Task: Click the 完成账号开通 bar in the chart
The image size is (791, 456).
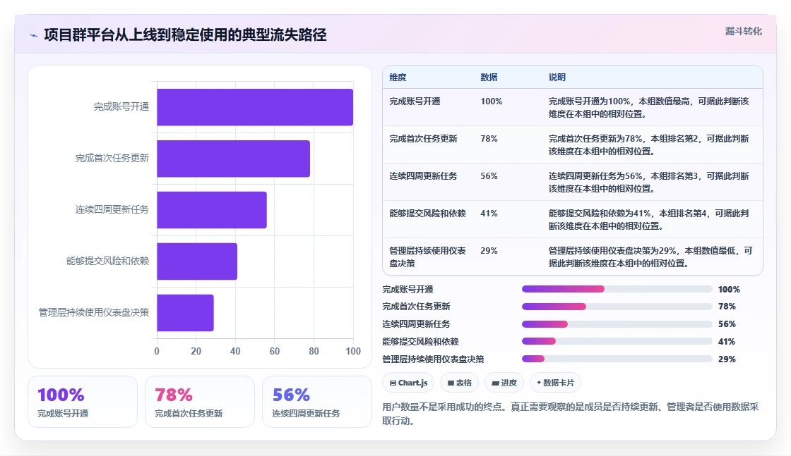Action: [255, 107]
